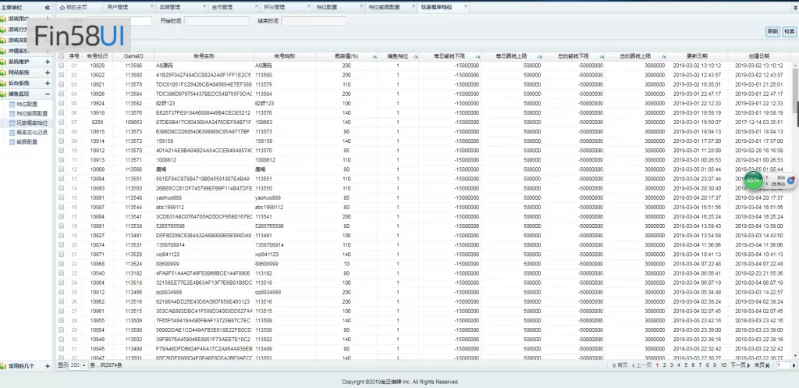Click the floating 56% speed widget

[x=754, y=180]
